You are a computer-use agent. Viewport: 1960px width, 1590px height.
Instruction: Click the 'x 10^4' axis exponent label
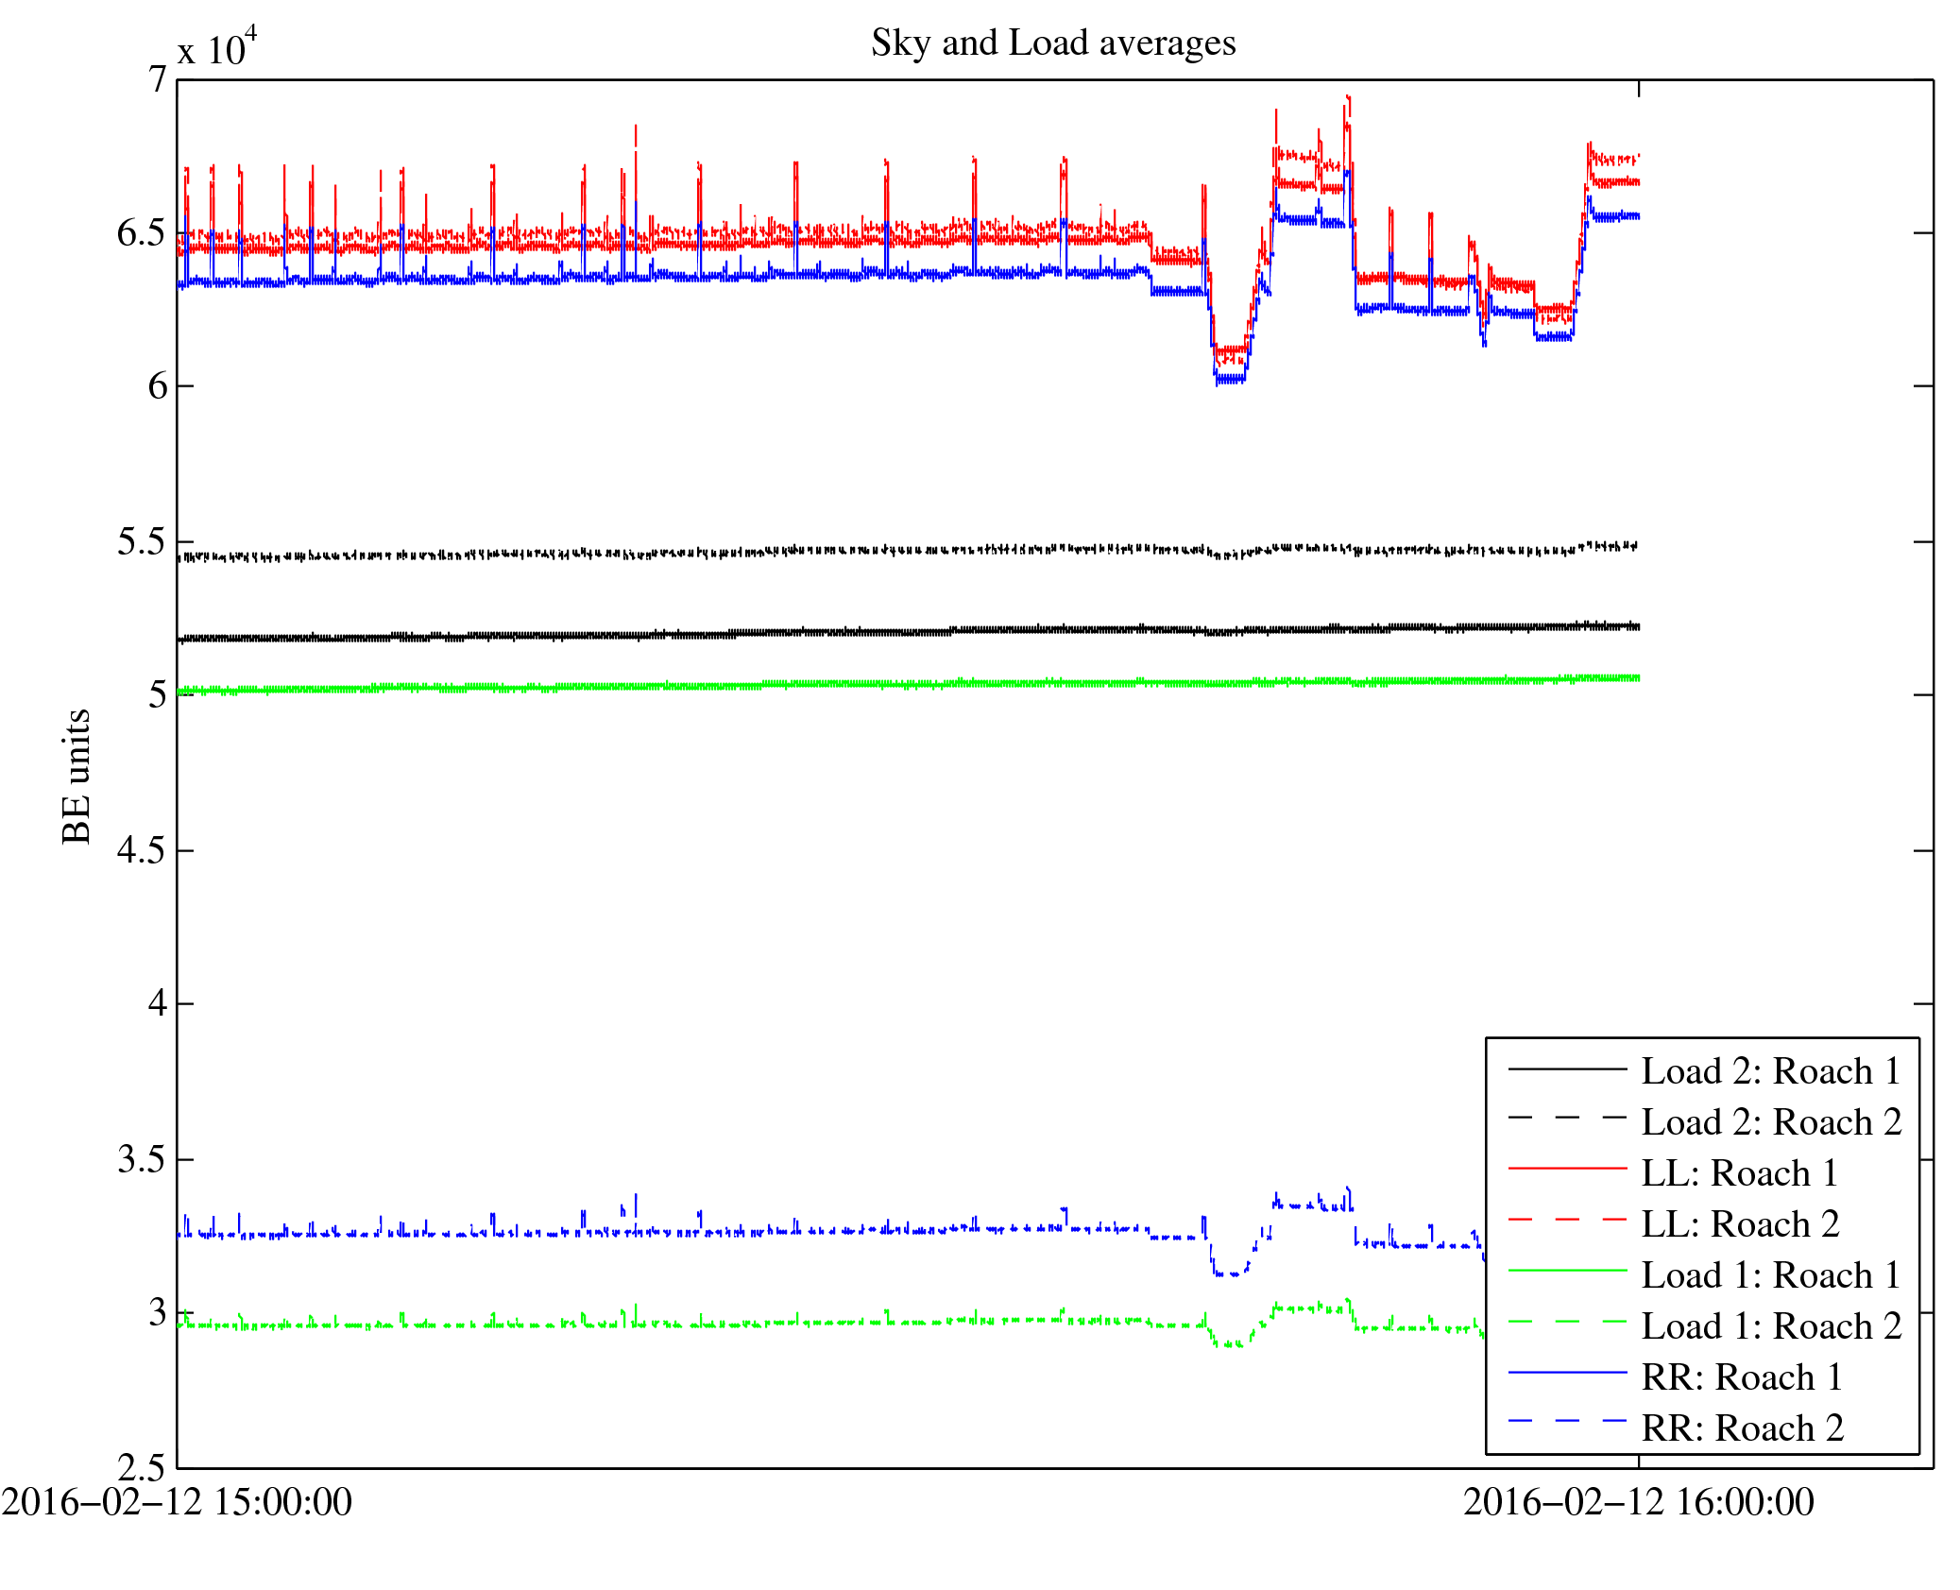click(217, 47)
